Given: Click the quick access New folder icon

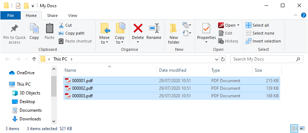Looking at the screenshot, I should point(26,6).
